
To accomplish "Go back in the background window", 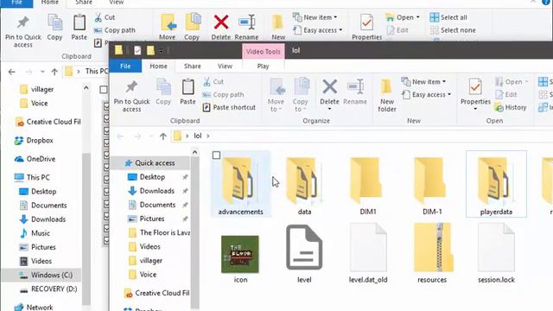I will (11, 72).
